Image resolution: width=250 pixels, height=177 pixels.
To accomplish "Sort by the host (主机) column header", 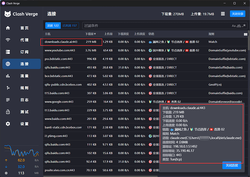I will pos(47,34).
